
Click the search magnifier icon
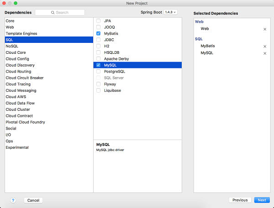[x=53, y=12]
